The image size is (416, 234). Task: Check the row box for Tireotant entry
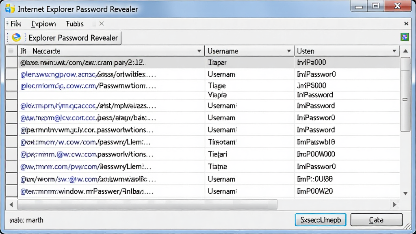click(12, 142)
